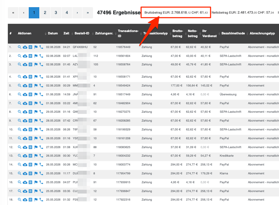Image resolution: width=279 pixels, height=205 pixels.
Task: Click net amount 31,09 € cell
Action: (x=191, y=147)
